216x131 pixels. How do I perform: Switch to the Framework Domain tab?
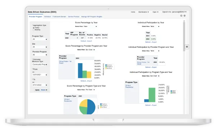(x=59, y=17)
